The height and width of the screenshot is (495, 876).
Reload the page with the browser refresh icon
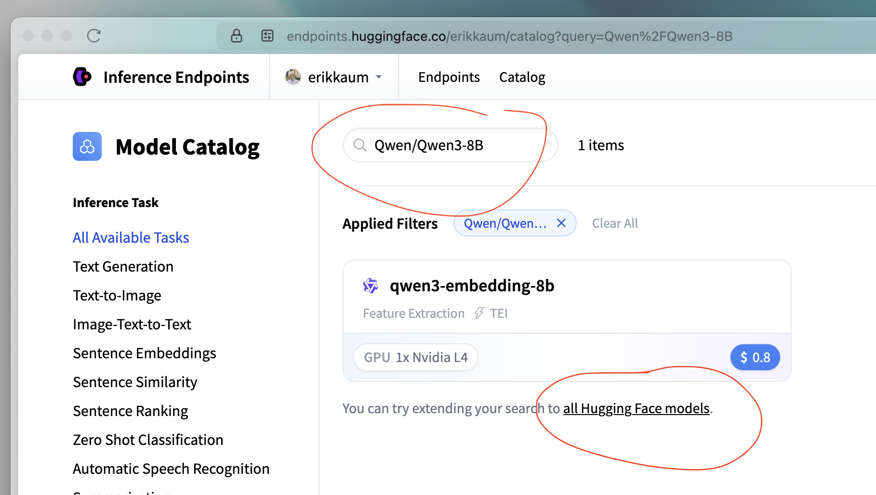coord(94,36)
